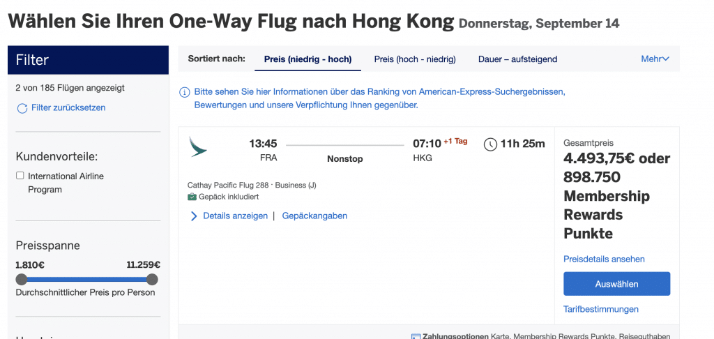
Task: Open the Tarifbestimmungen link
Action: [x=601, y=309]
